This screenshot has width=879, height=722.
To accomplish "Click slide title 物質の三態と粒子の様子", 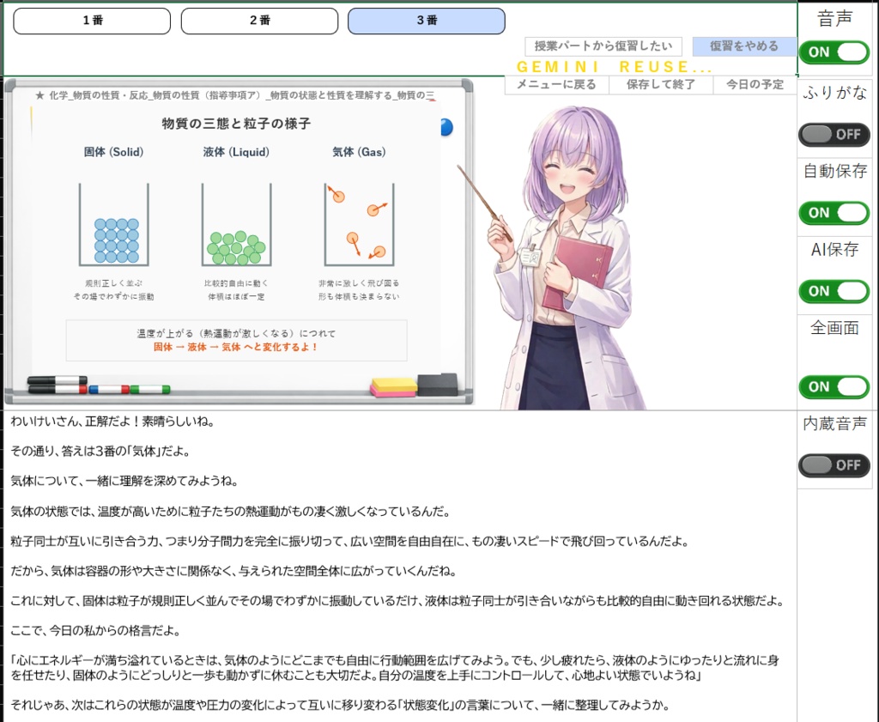I will [x=236, y=124].
